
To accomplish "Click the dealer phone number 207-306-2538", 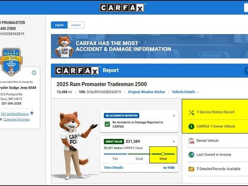I will pyautogui.click(x=11, y=103).
